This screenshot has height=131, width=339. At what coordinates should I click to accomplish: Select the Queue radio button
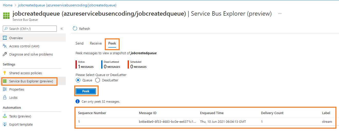(78, 80)
